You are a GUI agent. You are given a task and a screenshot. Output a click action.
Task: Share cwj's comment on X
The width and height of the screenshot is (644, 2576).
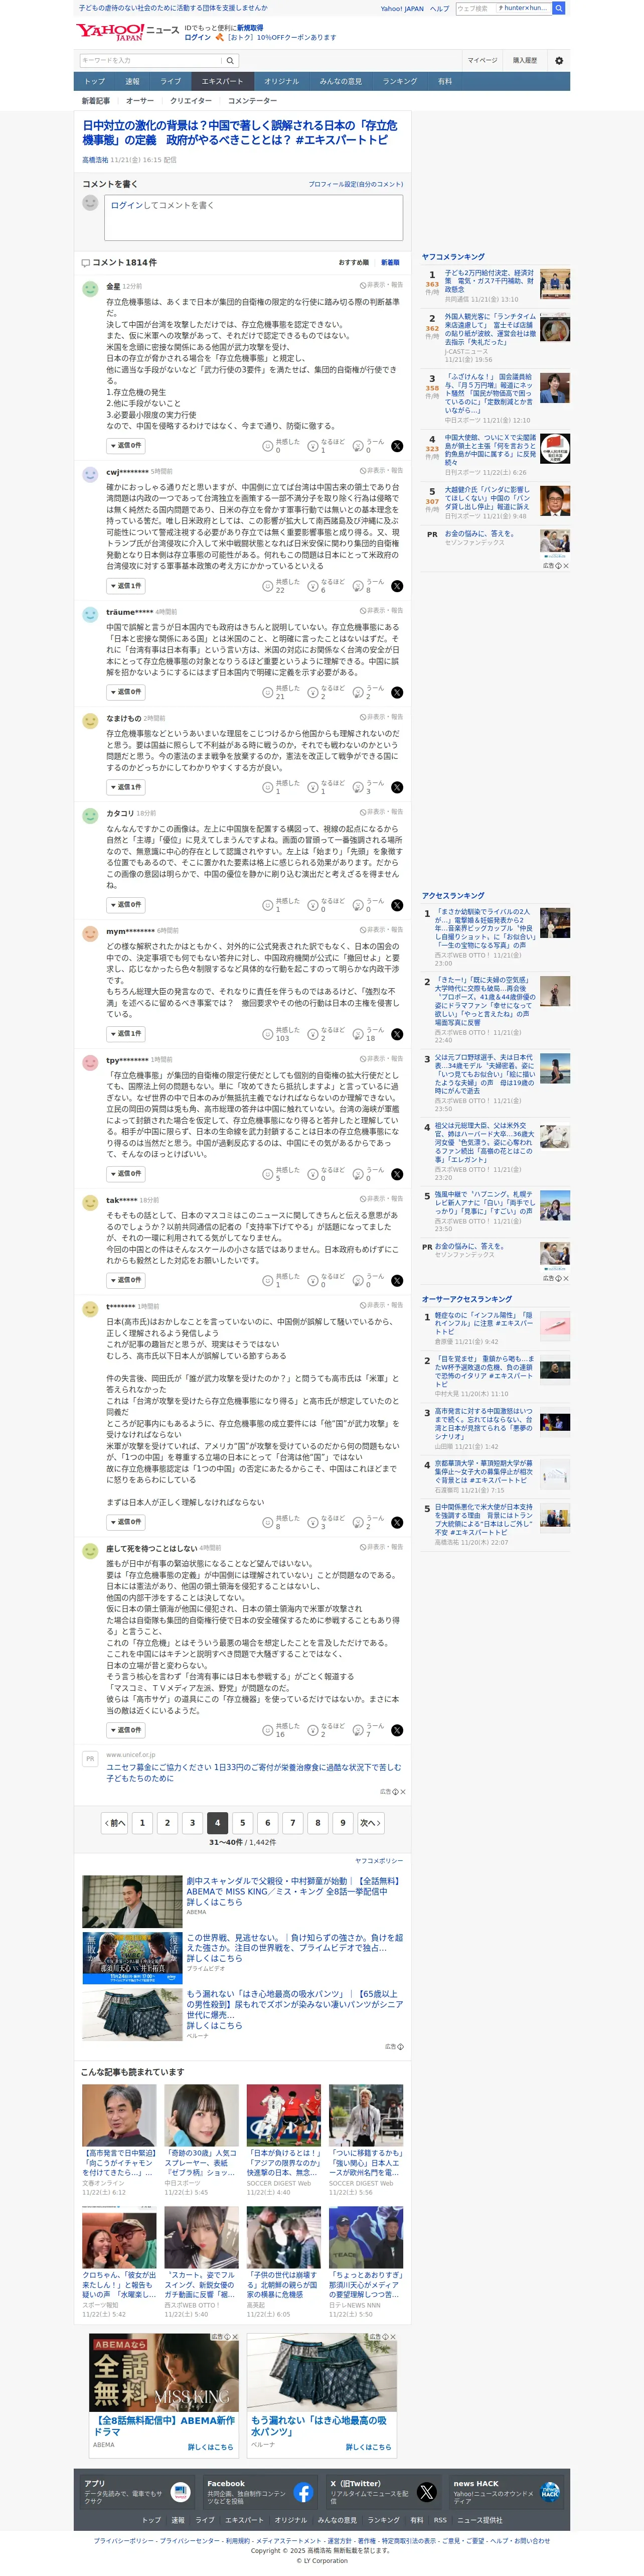click(397, 586)
